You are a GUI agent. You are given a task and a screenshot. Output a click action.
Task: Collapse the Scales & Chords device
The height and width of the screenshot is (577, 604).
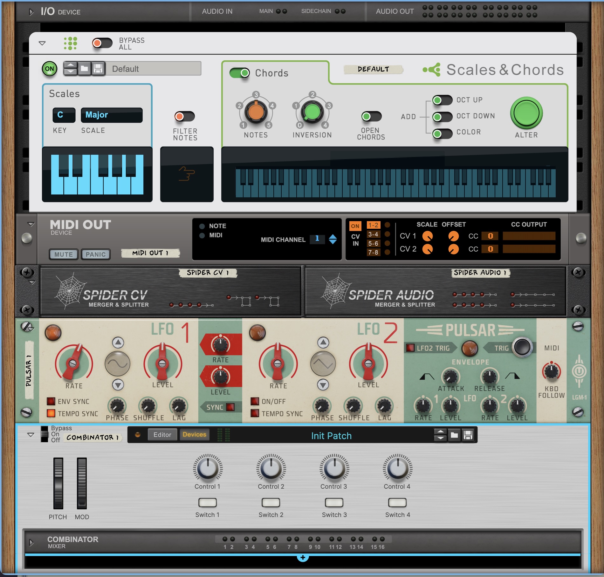point(42,43)
